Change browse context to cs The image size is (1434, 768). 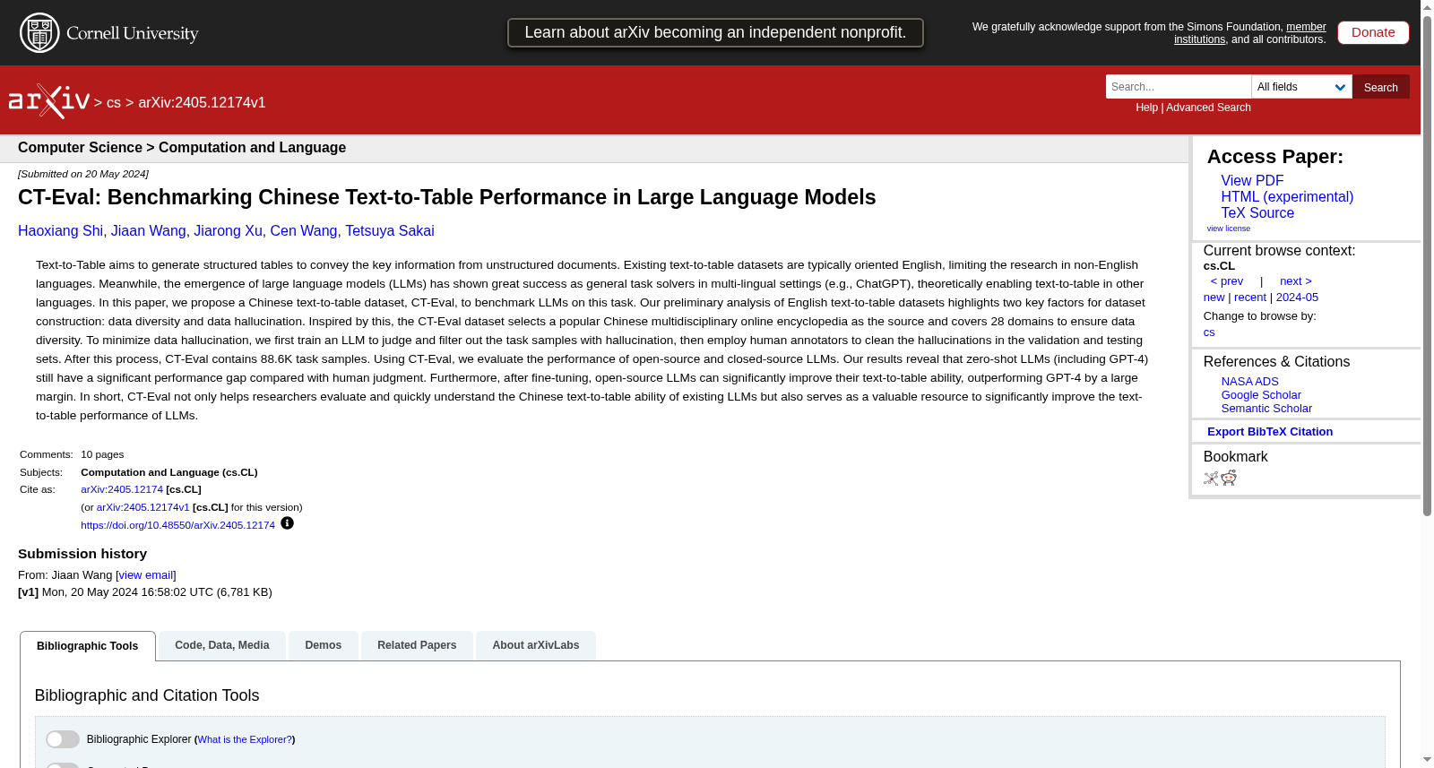pos(1209,332)
